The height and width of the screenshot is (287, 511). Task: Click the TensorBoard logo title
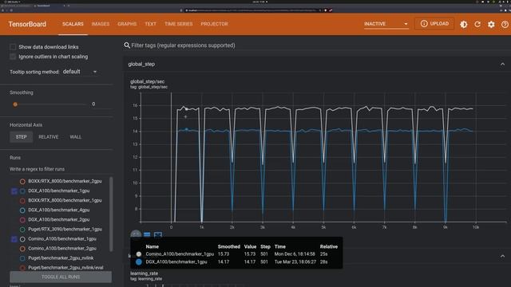tap(27, 24)
